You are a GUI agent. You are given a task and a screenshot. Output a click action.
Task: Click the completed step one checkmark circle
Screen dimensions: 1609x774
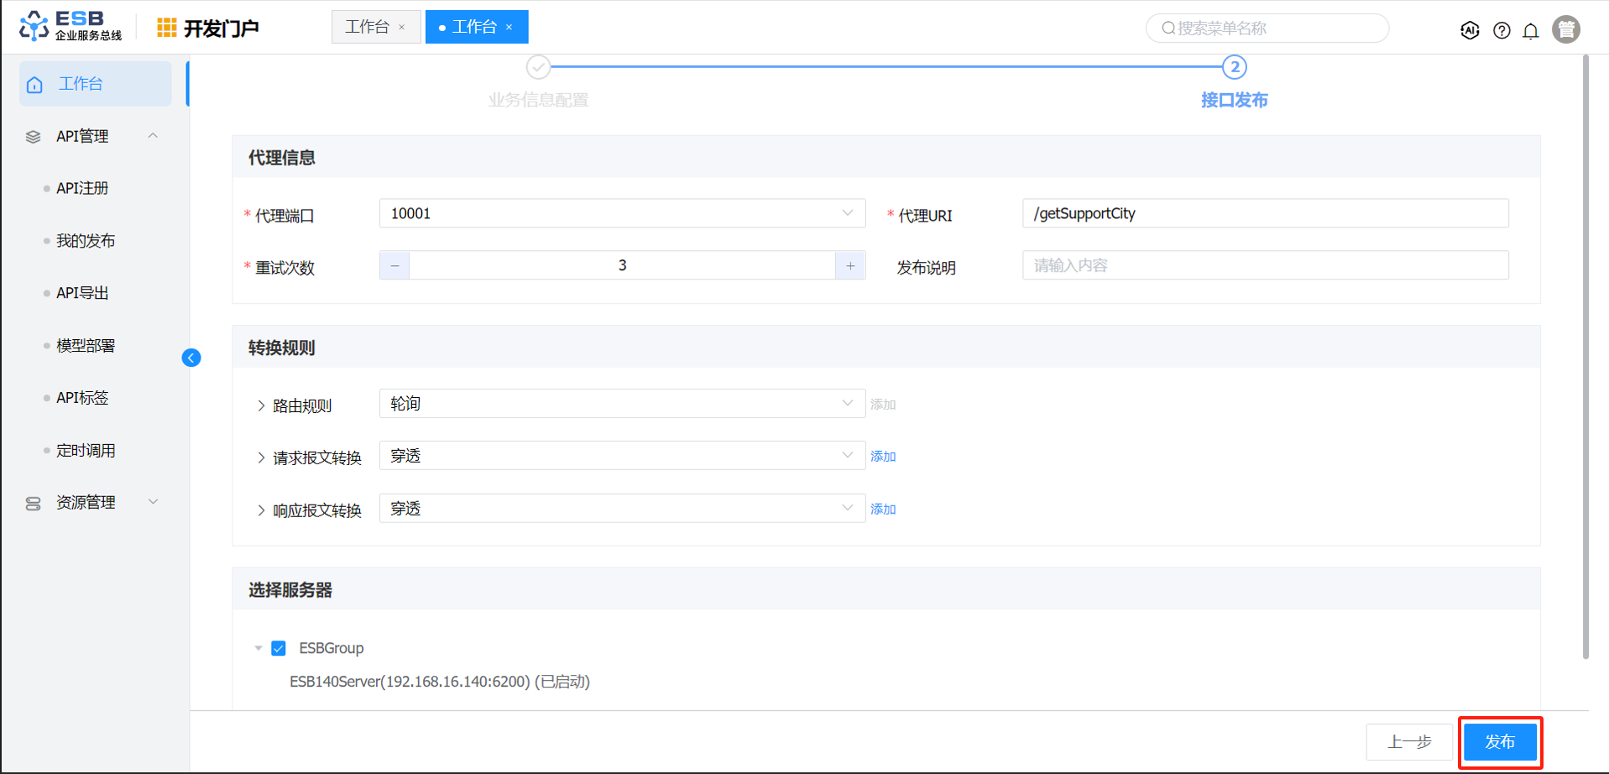(538, 67)
